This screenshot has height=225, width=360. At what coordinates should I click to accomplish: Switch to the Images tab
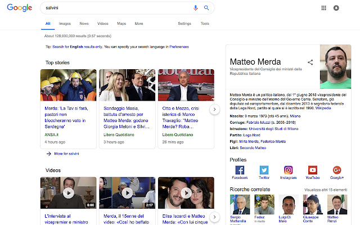(x=65, y=24)
